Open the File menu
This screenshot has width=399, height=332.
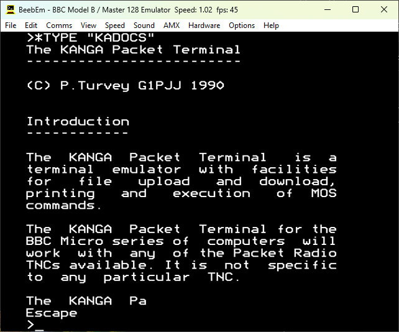pos(11,25)
